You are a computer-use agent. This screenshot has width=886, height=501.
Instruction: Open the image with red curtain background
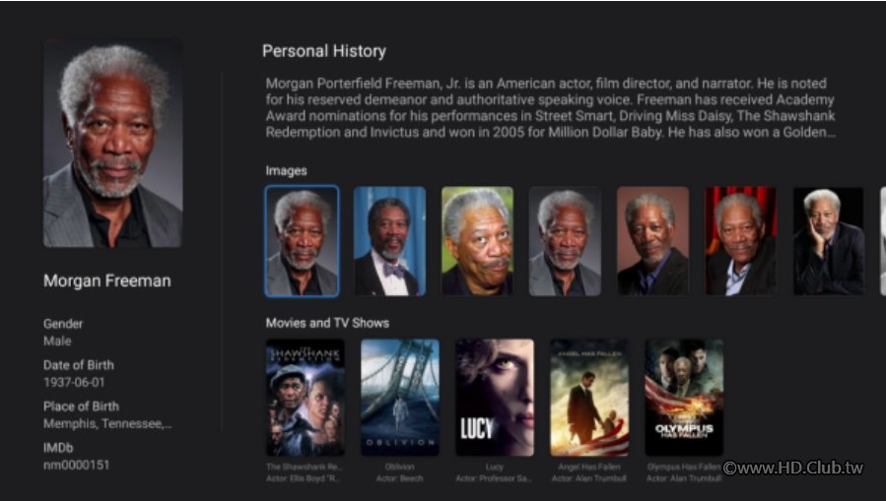click(741, 241)
